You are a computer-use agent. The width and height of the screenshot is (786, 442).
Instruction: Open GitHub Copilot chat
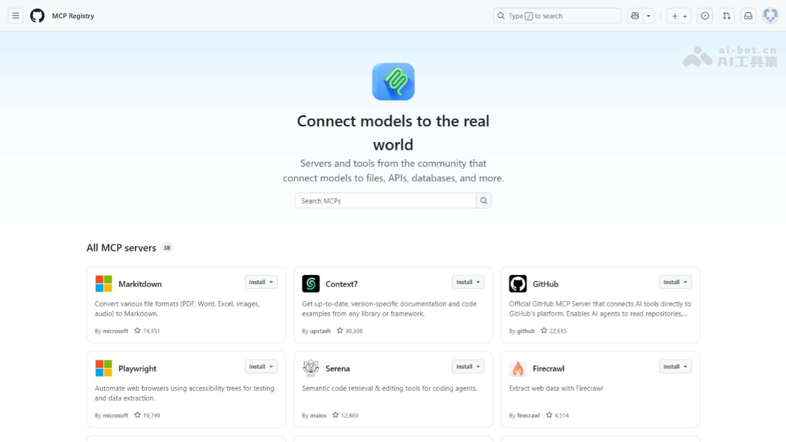[x=634, y=16]
